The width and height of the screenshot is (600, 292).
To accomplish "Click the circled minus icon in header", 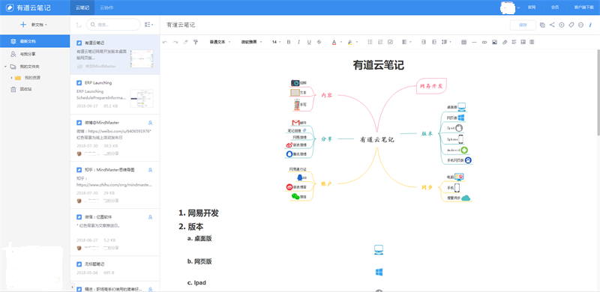I will [x=580, y=25].
